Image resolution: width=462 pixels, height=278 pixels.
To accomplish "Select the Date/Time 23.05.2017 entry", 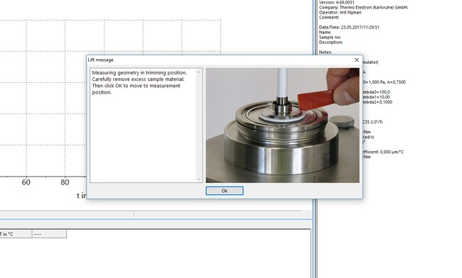I will point(349,27).
